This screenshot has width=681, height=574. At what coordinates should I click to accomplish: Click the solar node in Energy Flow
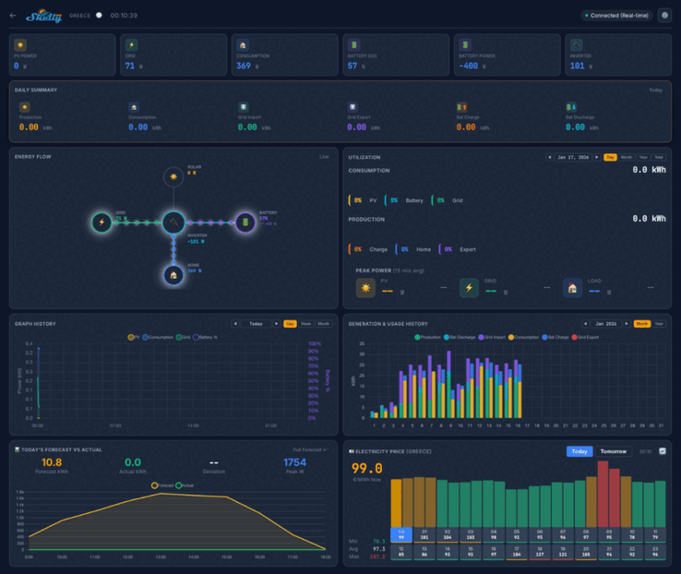pos(173,175)
